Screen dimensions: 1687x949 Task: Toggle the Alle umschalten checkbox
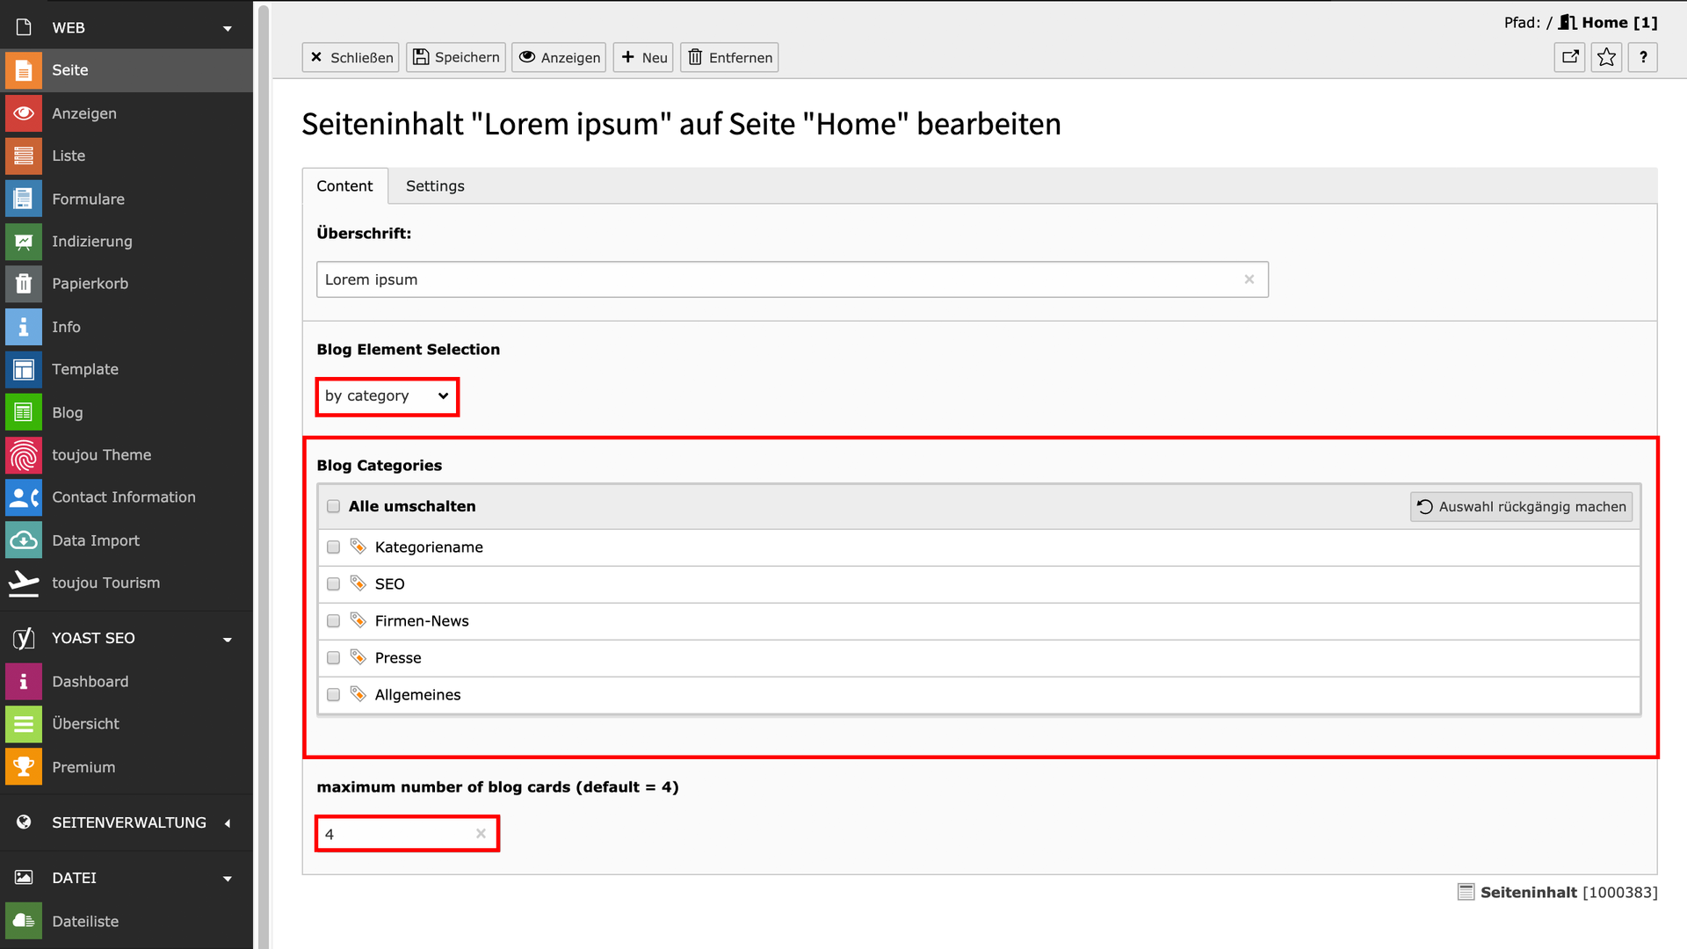tap(333, 506)
